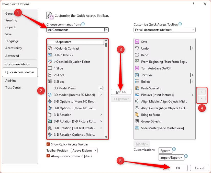211x173 pixels.
Task: Expand the Pictures [Insert Pictures] chevron
Action: click(x=192, y=95)
